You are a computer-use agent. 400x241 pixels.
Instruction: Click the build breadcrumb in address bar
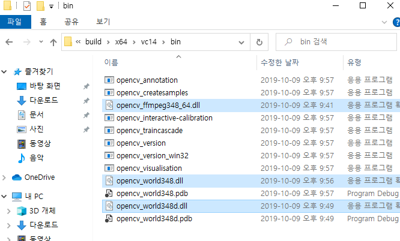[x=93, y=42]
